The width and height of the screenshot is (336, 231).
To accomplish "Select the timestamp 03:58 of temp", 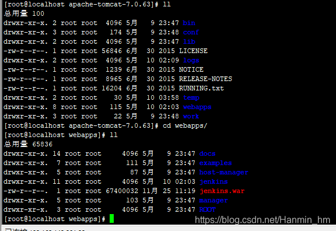I will coord(169,98).
